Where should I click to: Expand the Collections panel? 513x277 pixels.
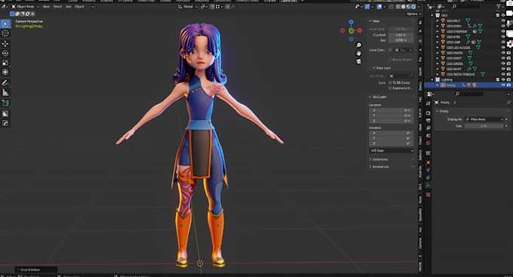click(x=379, y=159)
